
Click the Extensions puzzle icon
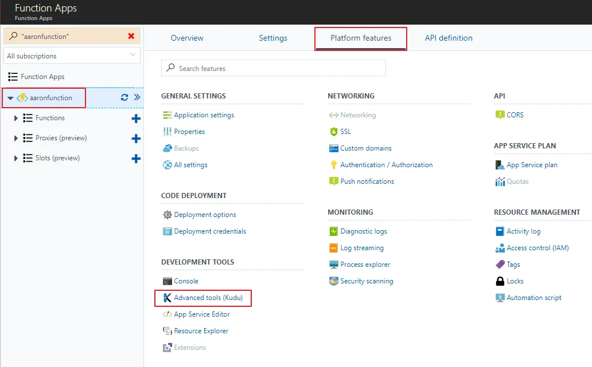click(168, 348)
